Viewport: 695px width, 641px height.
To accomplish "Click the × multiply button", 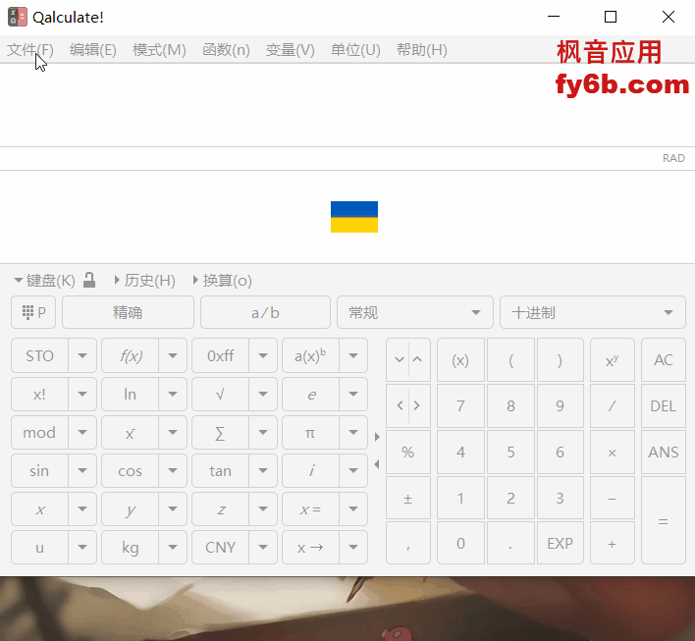I will point(613,452).
